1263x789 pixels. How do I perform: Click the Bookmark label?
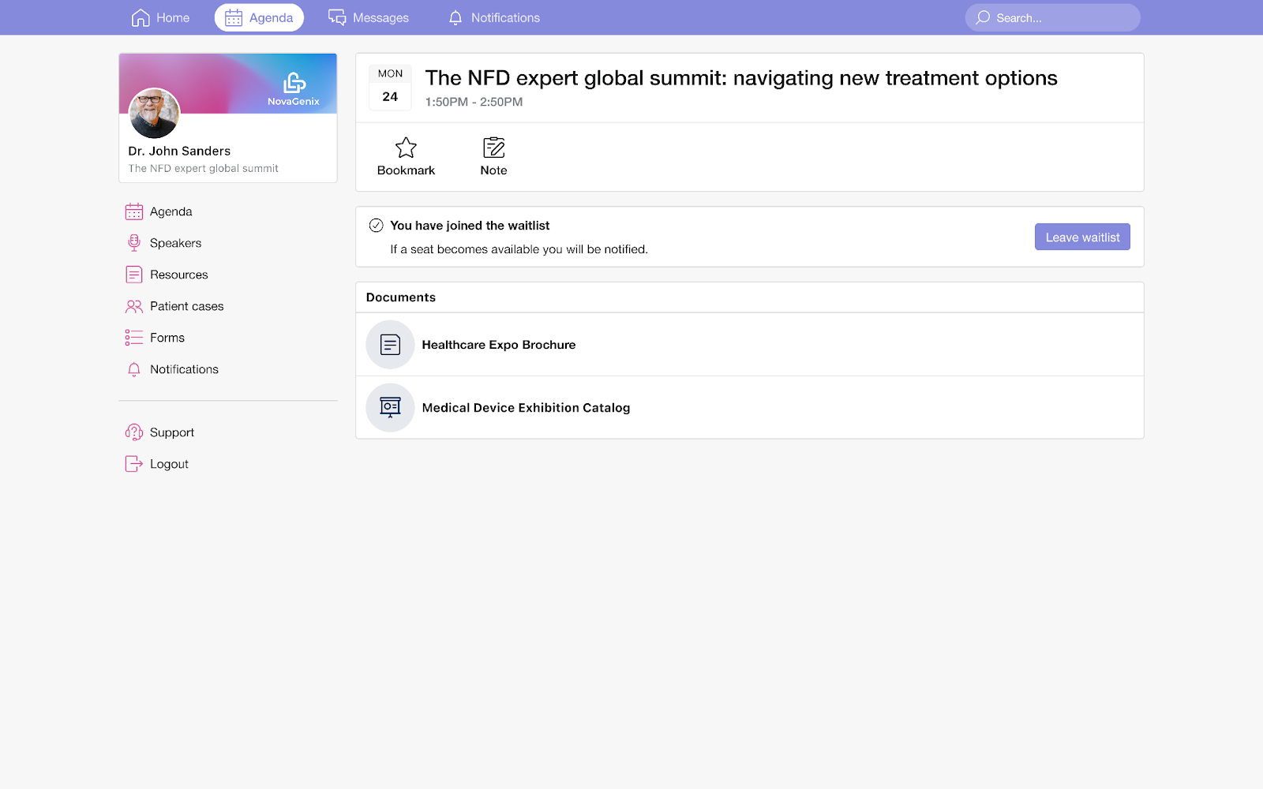(x=406, y=170)
